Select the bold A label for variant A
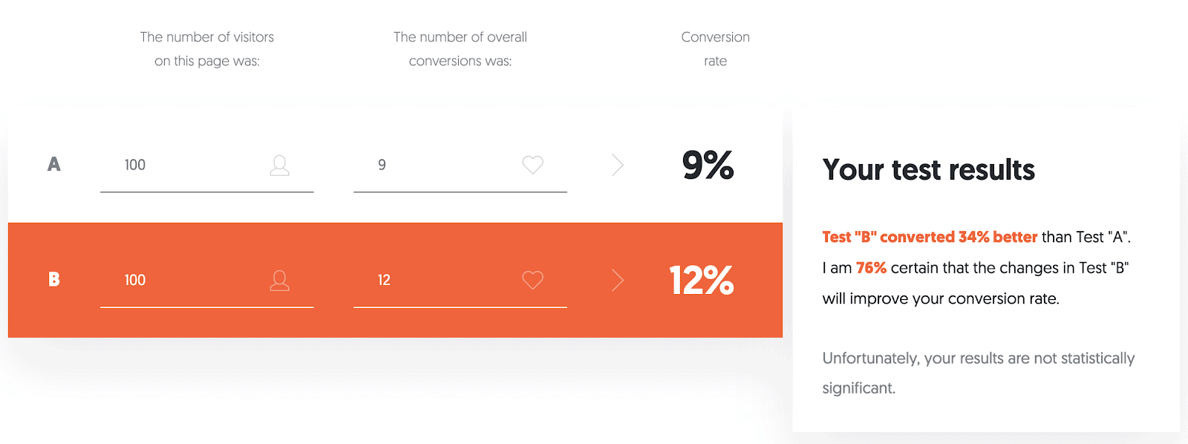1188x444 pixels. coord(53,165)
